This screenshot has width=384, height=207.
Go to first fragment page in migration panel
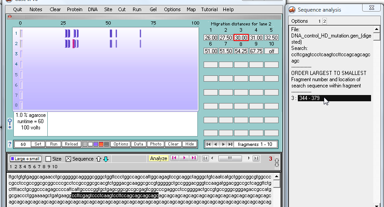point(208,144)
